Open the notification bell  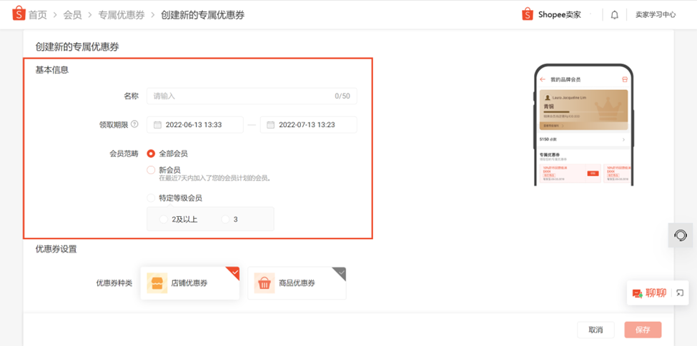(x=614, y=15)
